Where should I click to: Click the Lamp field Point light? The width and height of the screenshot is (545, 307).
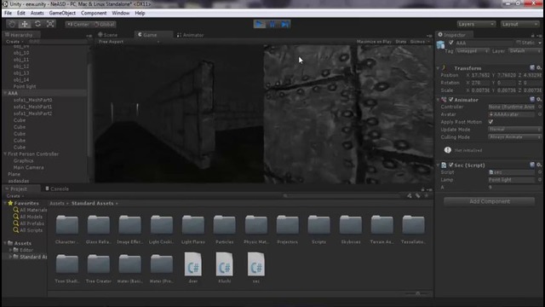coord(512,180)
